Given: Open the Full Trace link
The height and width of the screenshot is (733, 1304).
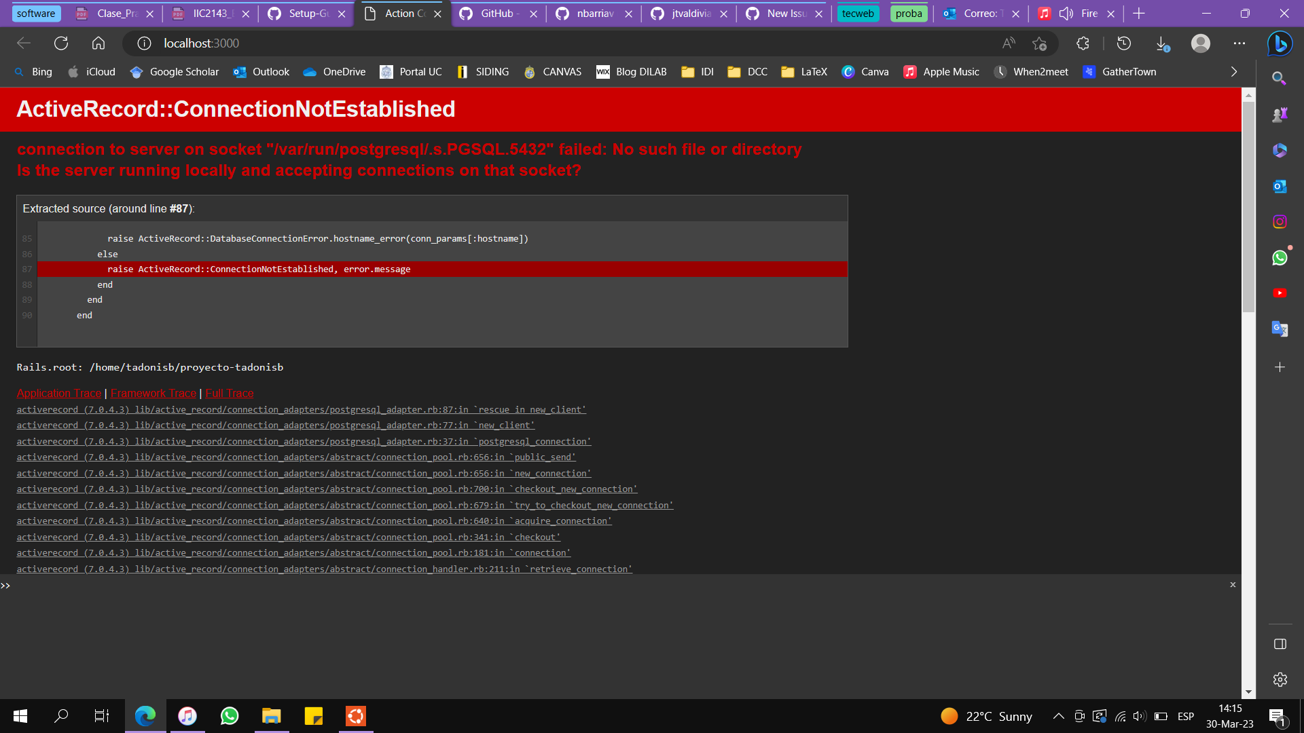Looking at the screenshot, I should [229, 393].
